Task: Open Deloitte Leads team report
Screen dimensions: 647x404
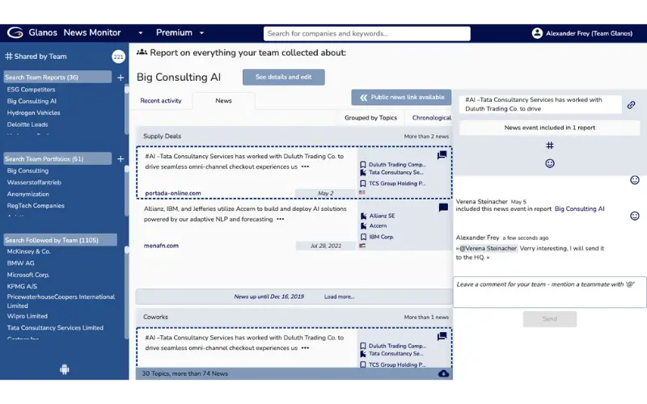Action: pos(27,124)
